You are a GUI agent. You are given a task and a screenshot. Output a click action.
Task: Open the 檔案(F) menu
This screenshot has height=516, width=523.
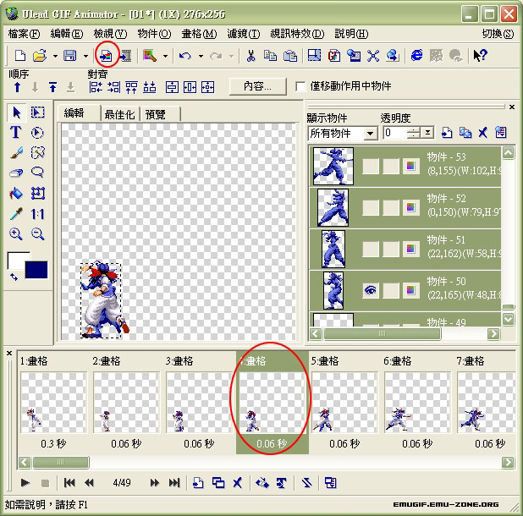point(24,34)
